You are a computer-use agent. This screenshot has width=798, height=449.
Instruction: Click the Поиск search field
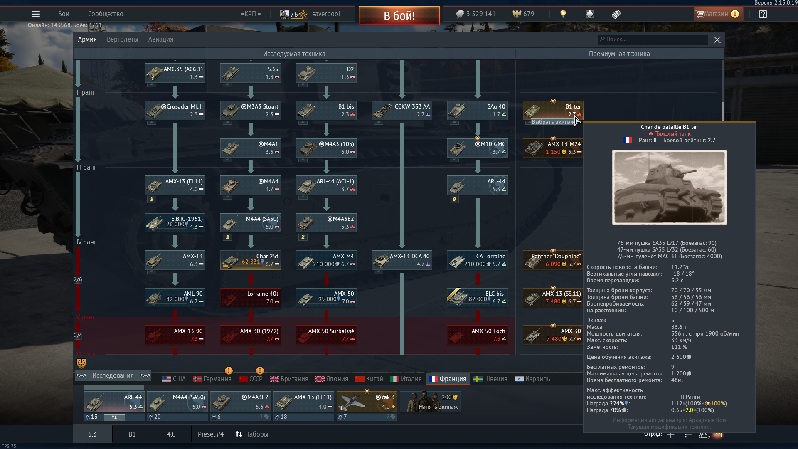click(653, 39)
